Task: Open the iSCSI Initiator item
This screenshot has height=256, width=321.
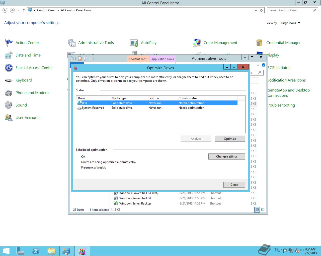Action: [279, 68]
